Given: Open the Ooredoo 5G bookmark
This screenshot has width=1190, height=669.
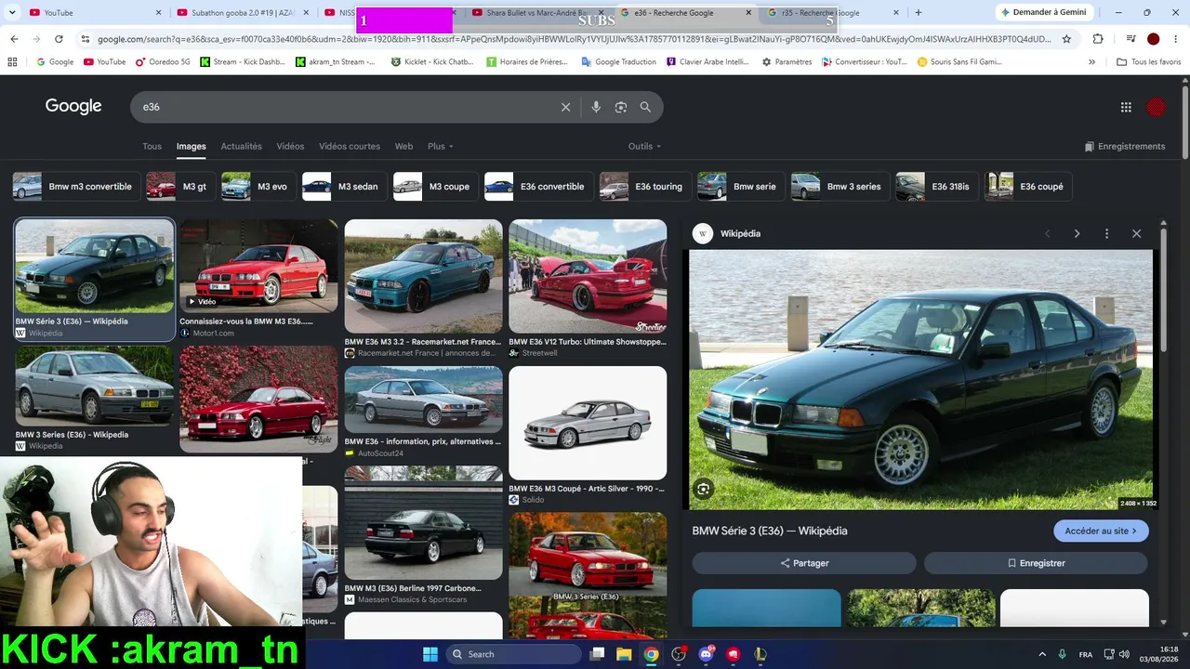Looking at the screenshot, I should 163,62.
